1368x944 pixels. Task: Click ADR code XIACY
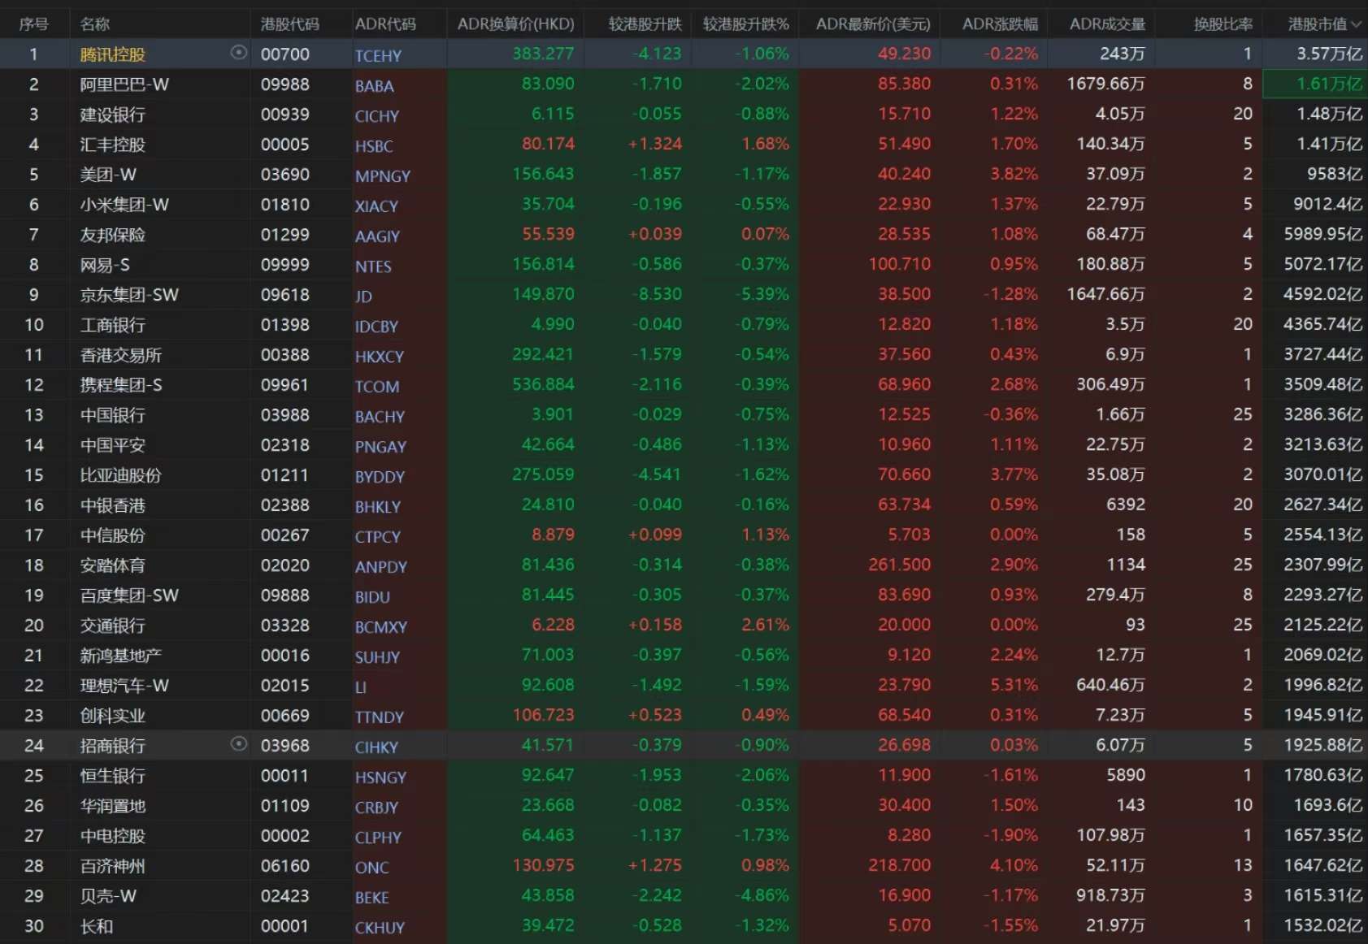click(376, 206)
